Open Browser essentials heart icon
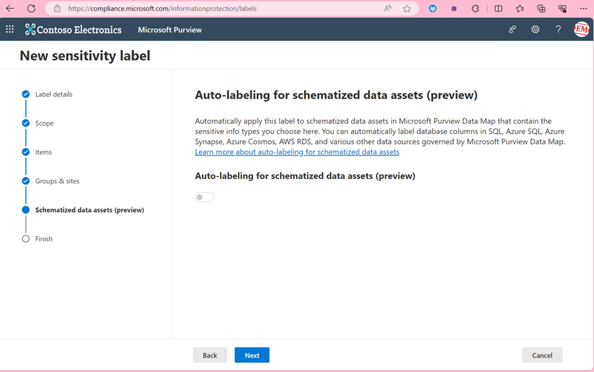This screenshot has width=594, height=372. [x=563, y=8]
